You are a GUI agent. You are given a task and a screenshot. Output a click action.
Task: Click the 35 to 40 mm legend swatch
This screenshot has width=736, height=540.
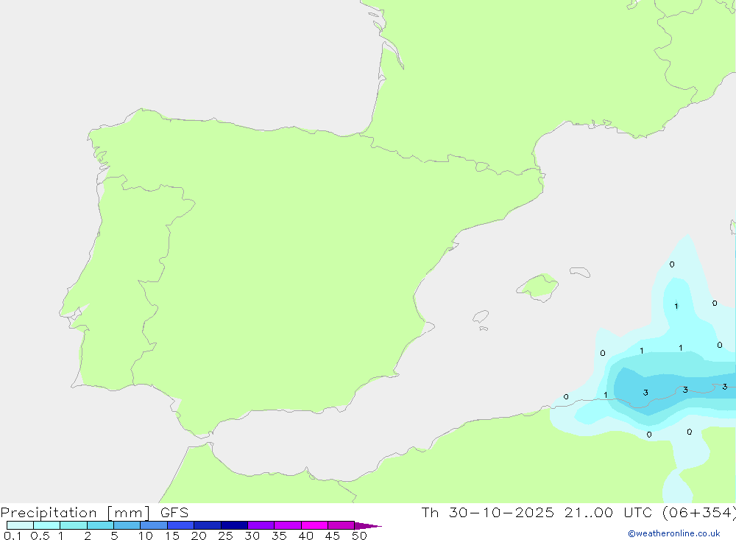(288, 525)
